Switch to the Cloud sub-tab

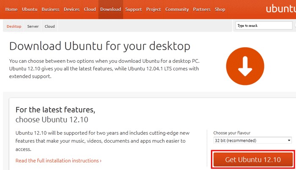(49, 26)
